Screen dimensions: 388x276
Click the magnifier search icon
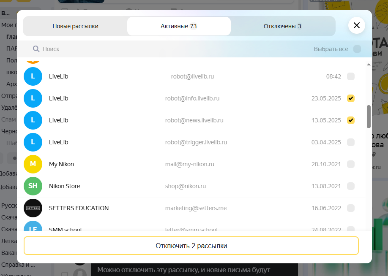pyautogui.click(x=36, y=49)
